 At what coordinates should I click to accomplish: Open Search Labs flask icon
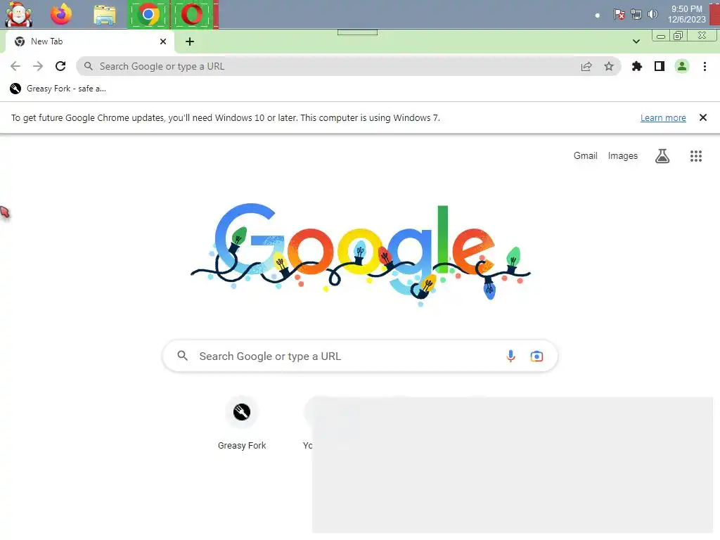662,156
